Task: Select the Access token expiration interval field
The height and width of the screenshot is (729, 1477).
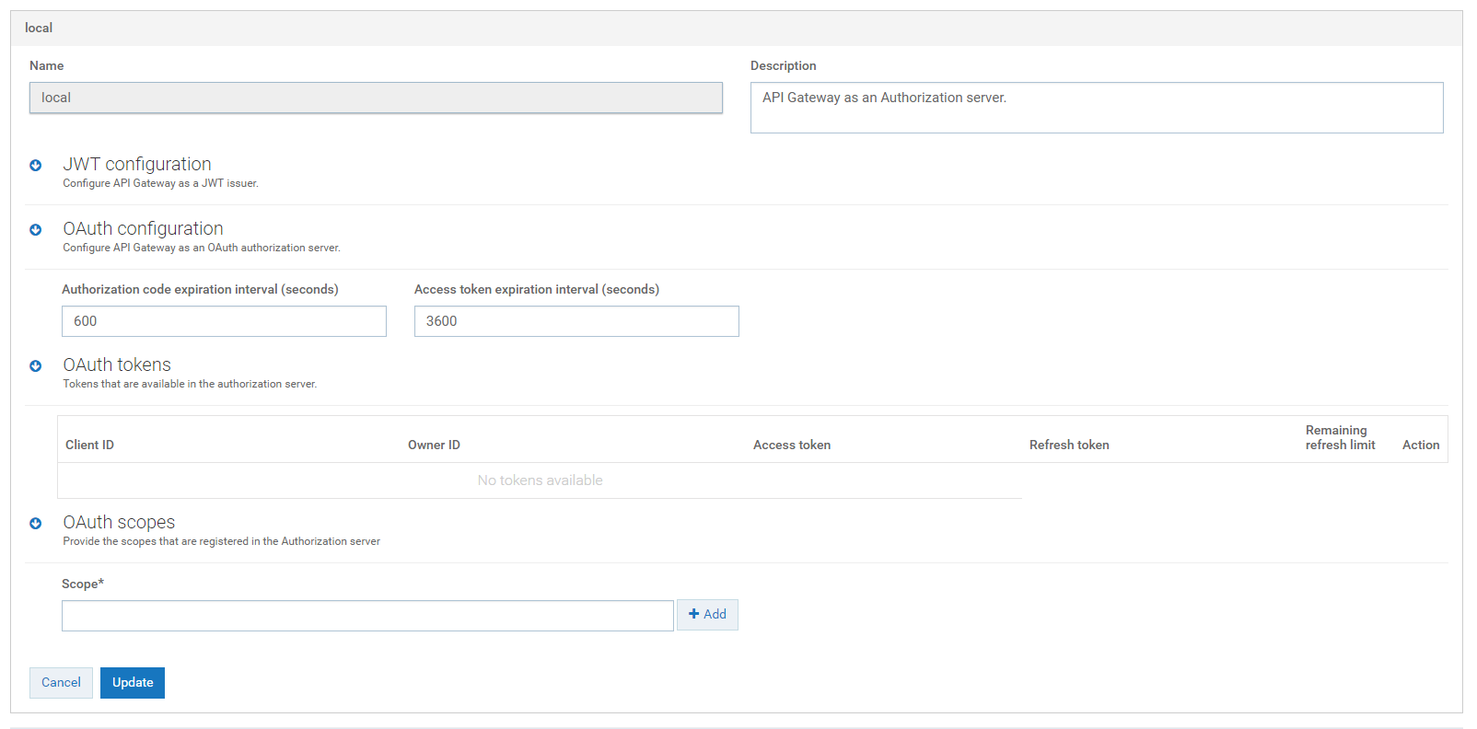Action: click(x=576, y=321)
